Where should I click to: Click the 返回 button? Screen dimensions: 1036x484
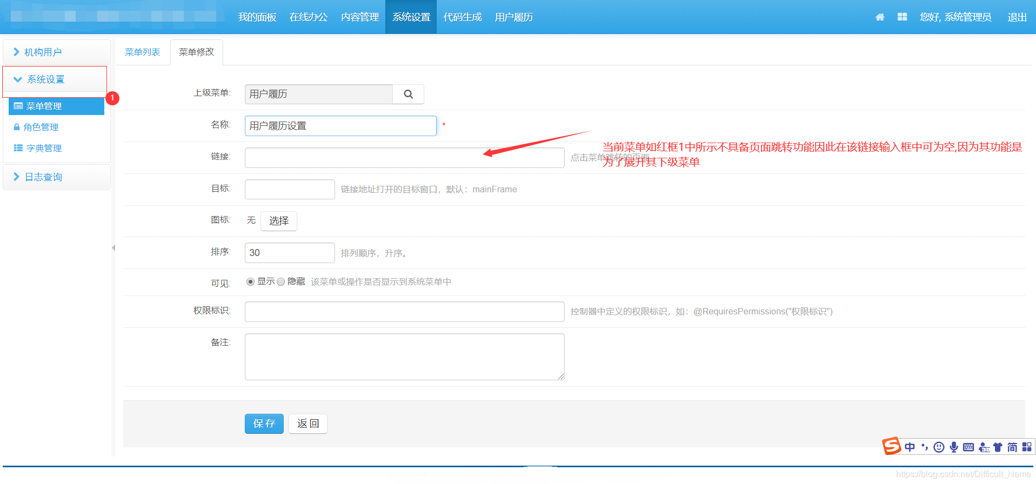(x=308, y=423)
